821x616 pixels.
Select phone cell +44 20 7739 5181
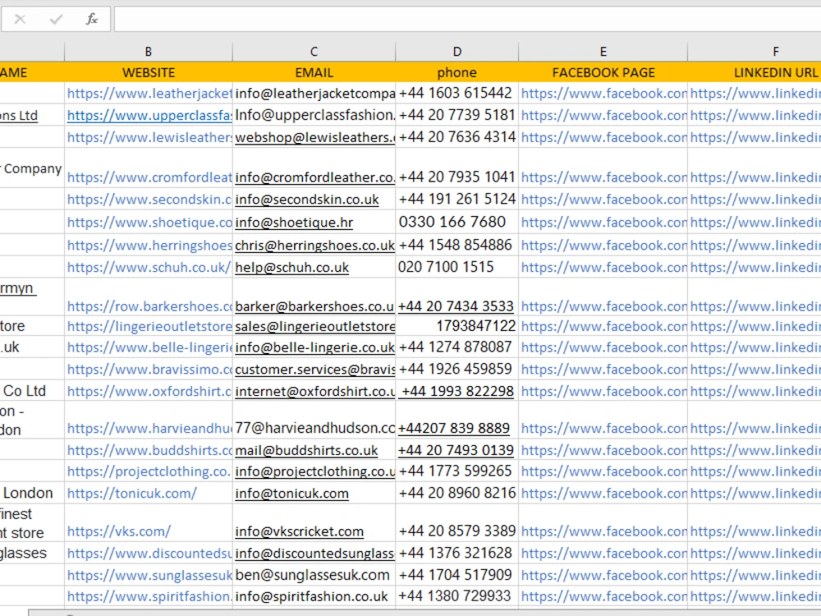click(x=457, y=115)
